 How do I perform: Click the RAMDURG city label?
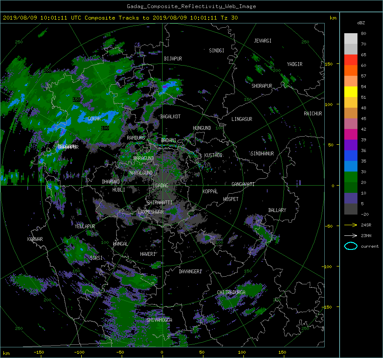(136, 138)
